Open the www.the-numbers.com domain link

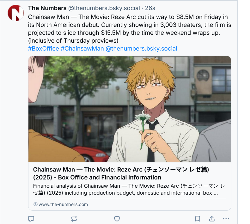63,204
